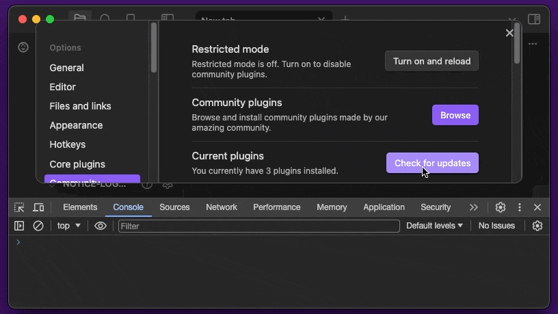The width and height of the screenshot is (558, 314).
Task: Create a live expression eye icon
Action: pos(101,226)
